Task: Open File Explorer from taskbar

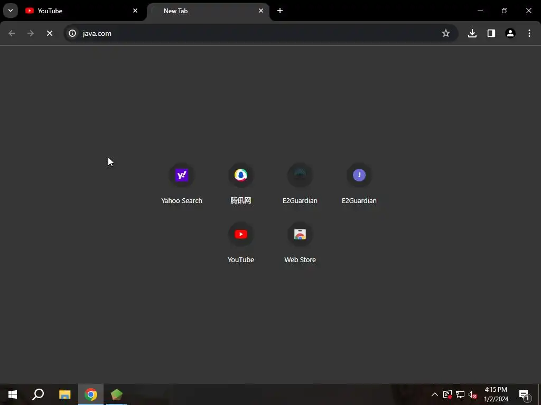Action: tap(64, 394)
